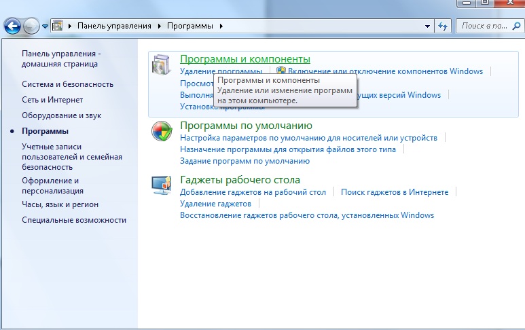Click Включение или отключение компонентов Windows
Screen dimensions: 525x330
[385, 71]
